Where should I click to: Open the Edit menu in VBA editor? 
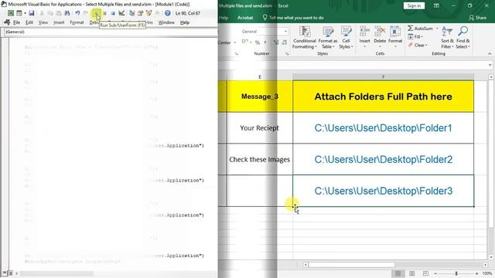click(29, 22)
